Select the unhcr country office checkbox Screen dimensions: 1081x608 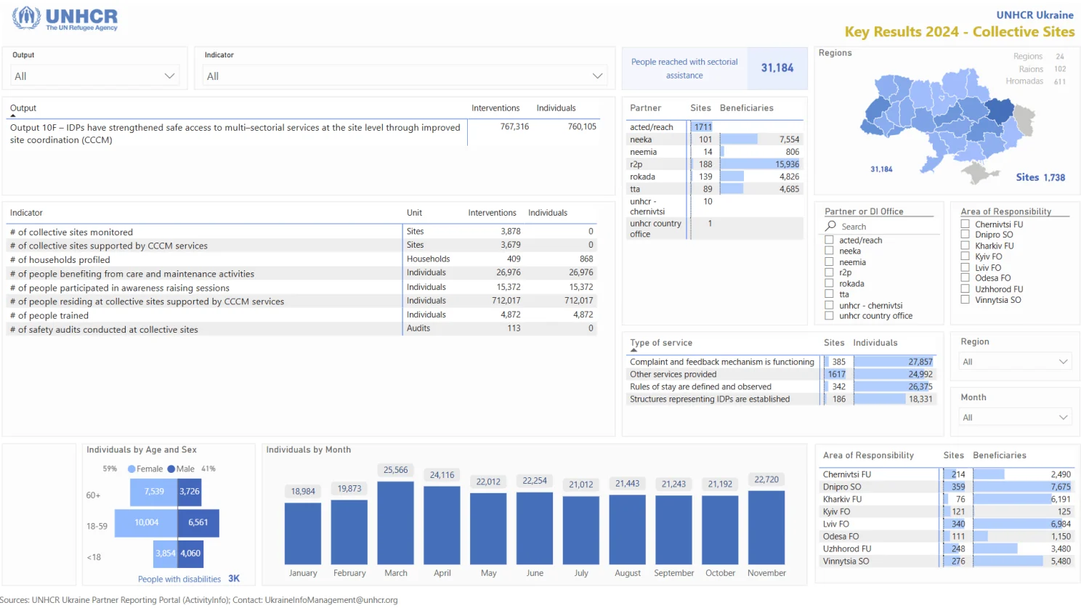[x=829, y=316]
